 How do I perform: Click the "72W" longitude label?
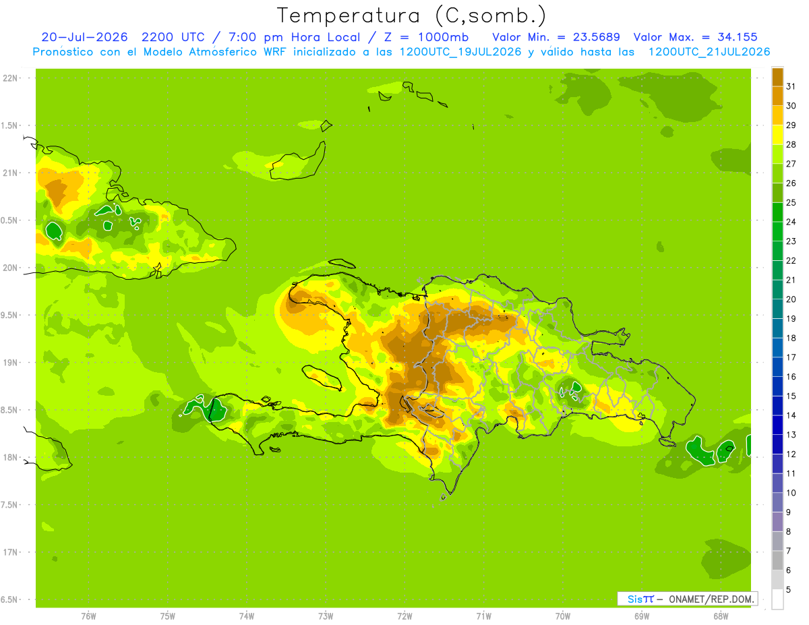click(x=404, y=616)
